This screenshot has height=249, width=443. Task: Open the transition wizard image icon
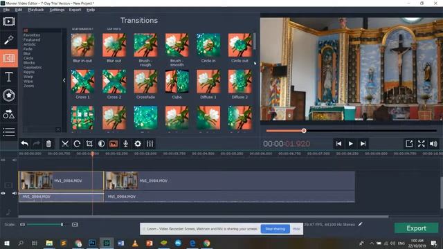click(114, 144)
